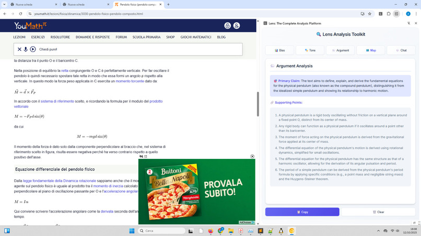421x236 pixels.
Task: Clear the search box with X icon
Action: [x=19, y=49]
